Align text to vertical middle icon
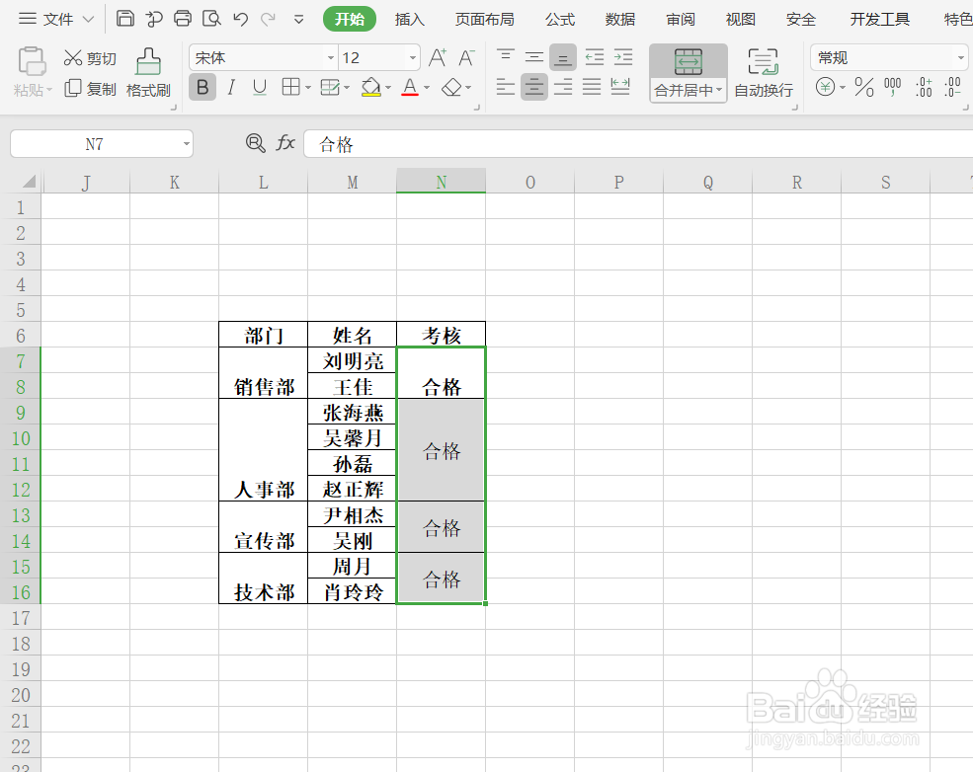 click(534, 57)
